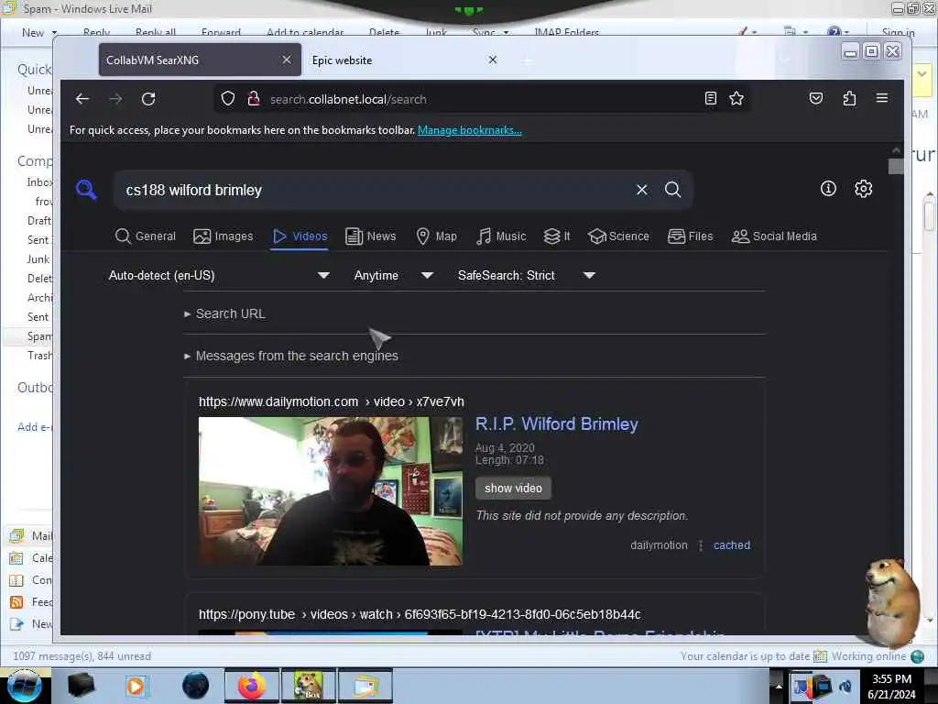Screen dimensions: 938x704
Task: Open the Science search category
Action: click(x=618, y=236)
